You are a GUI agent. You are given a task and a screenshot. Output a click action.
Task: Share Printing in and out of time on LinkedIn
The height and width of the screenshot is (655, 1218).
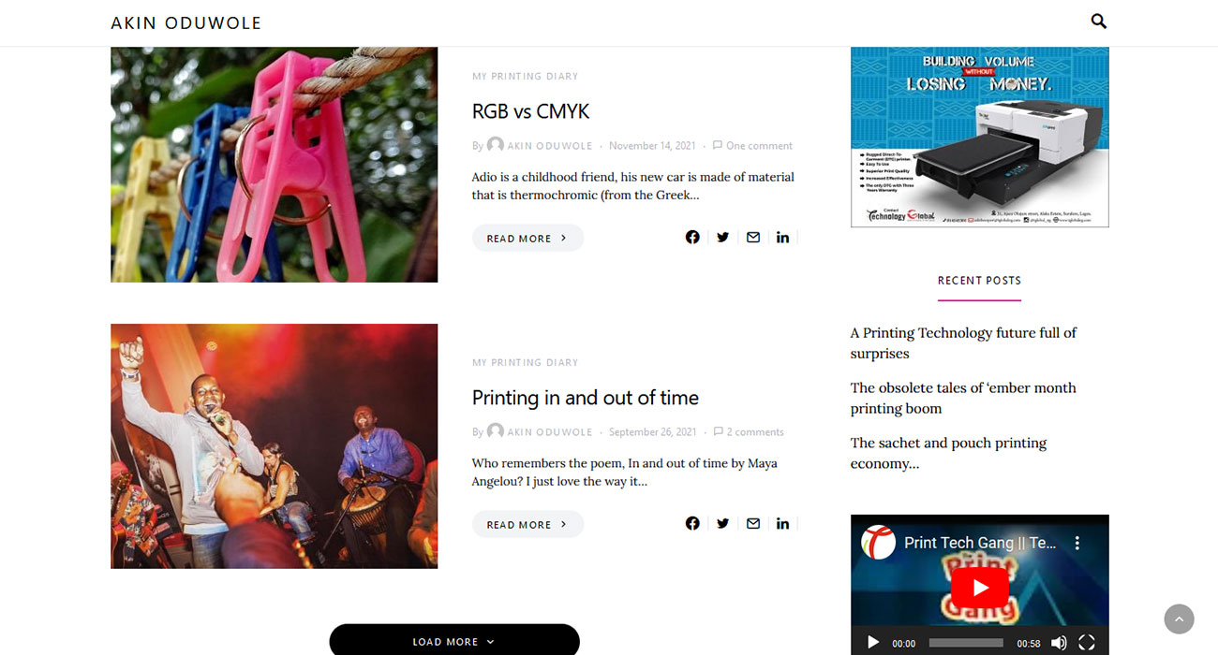pos(782,524)
